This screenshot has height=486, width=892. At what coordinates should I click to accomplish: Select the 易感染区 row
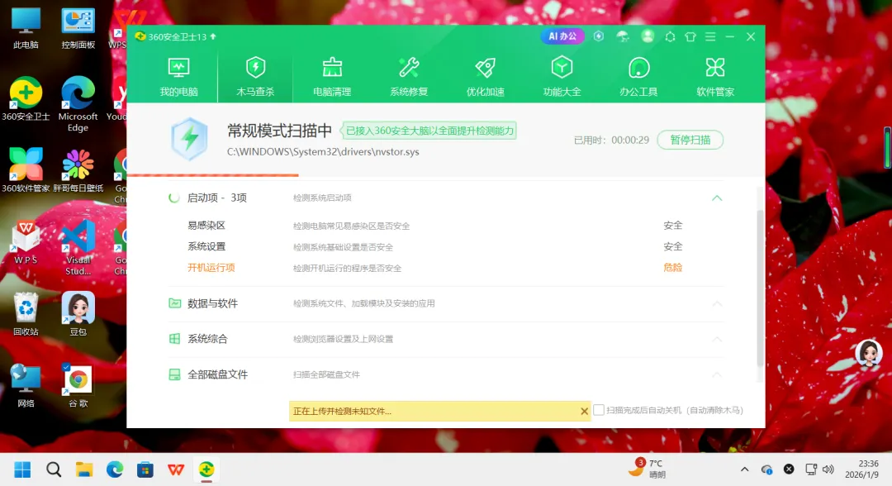[435, 226]
